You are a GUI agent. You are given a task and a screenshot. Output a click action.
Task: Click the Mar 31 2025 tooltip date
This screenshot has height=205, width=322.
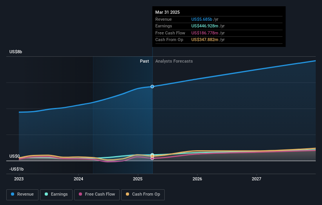pos(167,12)
